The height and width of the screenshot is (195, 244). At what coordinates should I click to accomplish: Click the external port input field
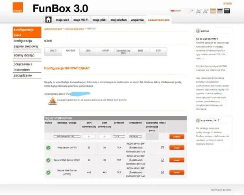tap(105, 136)
